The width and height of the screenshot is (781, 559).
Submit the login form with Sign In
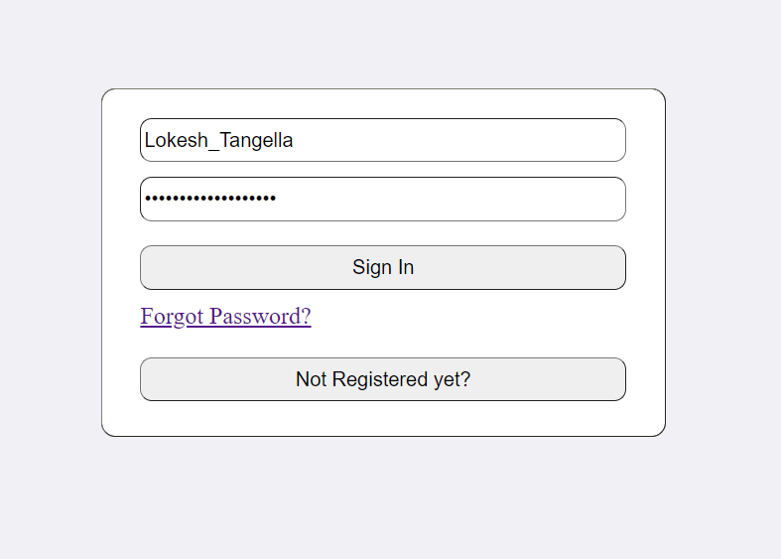(x=382, y=267)
